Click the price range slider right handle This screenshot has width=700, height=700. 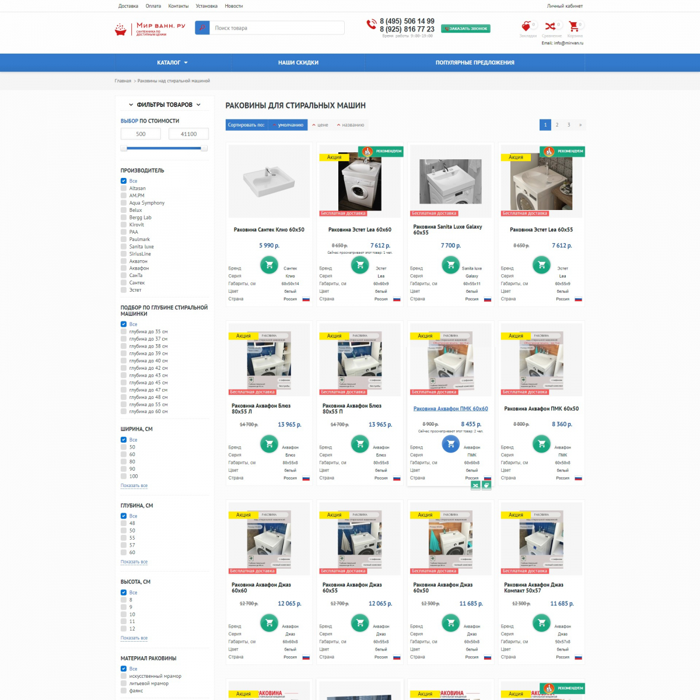(x=204, y=148)
